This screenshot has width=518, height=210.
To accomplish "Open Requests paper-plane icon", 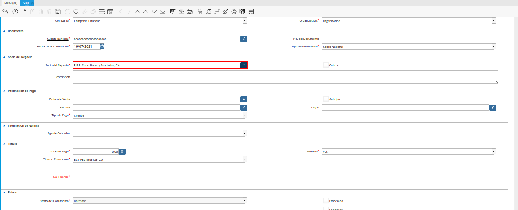I will tap(225, 12).
